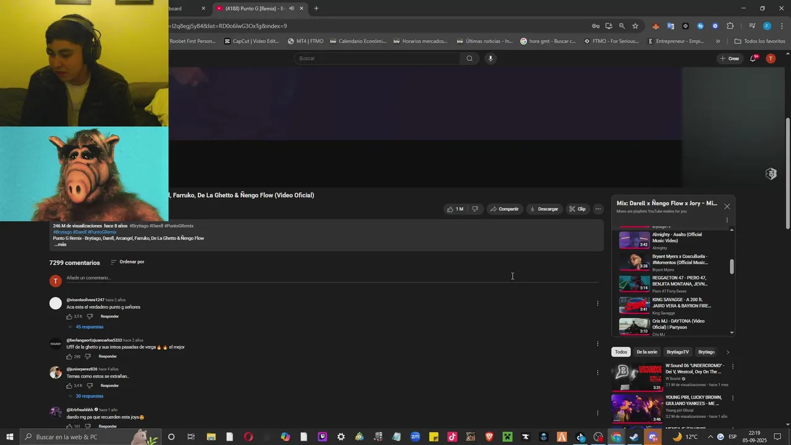Screen dimensions: 791x445
Task: Show more bookmarks chevron
Action: 717,41
